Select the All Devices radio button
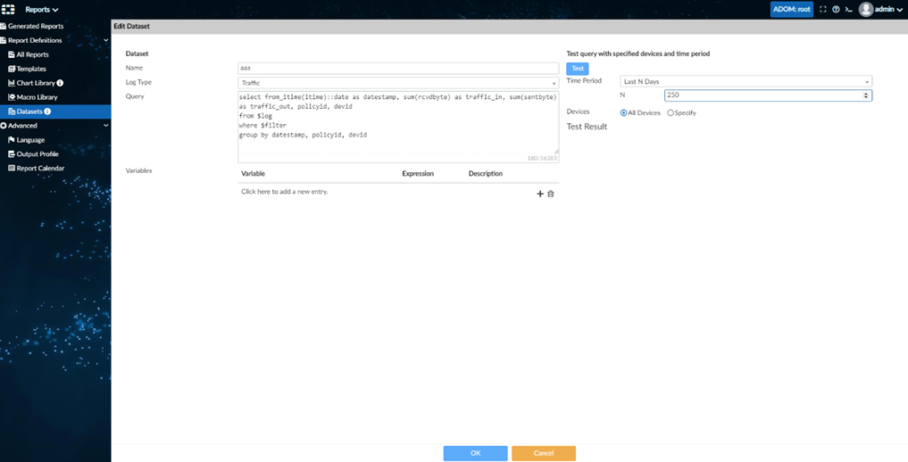Image resolution: width=908 pixels, height=462 pixels. [623, 113]
